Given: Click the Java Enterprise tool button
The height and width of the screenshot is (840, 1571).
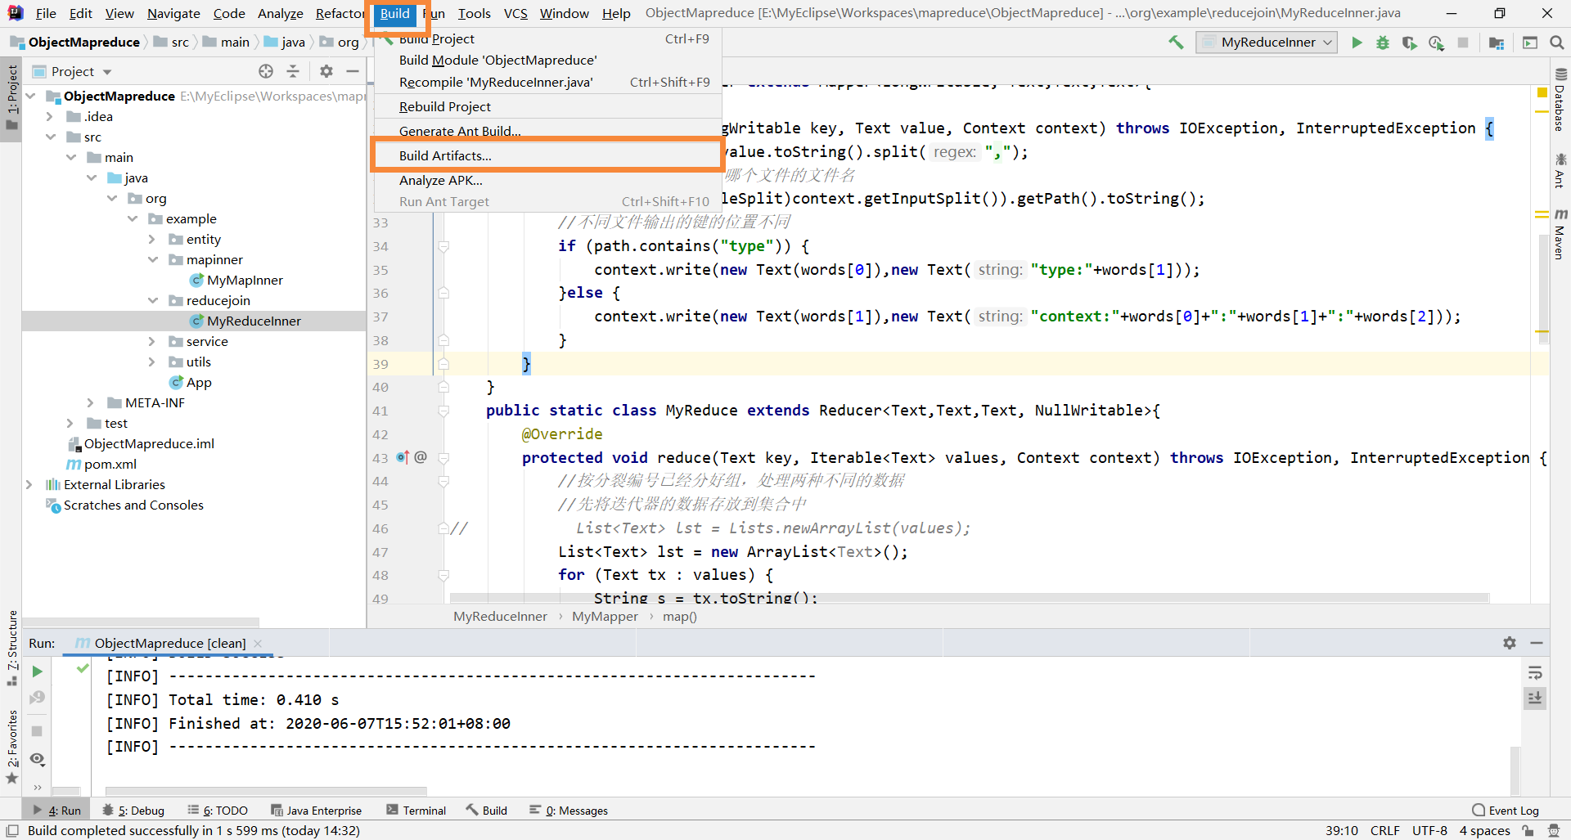Looking at the screenshot, I should (317, 811).
